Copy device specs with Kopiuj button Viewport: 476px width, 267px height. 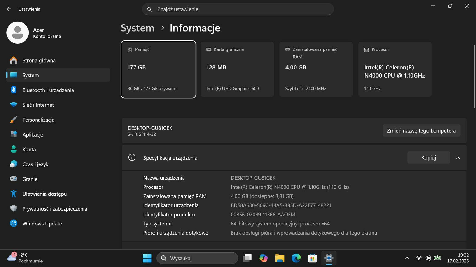pyautogui.click(x=428, y=158)
